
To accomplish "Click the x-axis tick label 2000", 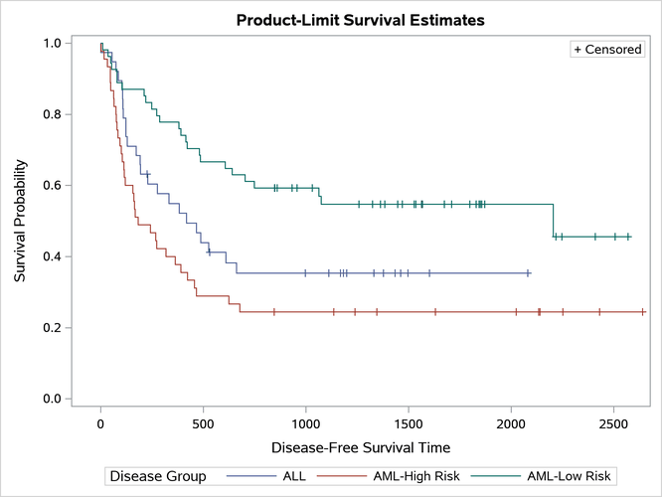I will tap(511, 421).
